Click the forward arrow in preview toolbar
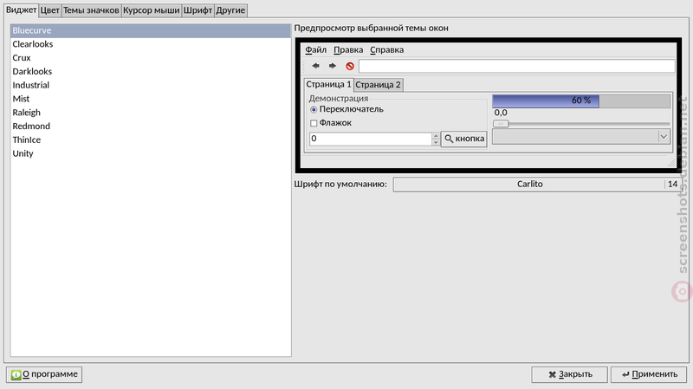This screenshot has height=389, width=693. (x=333, y=66)
